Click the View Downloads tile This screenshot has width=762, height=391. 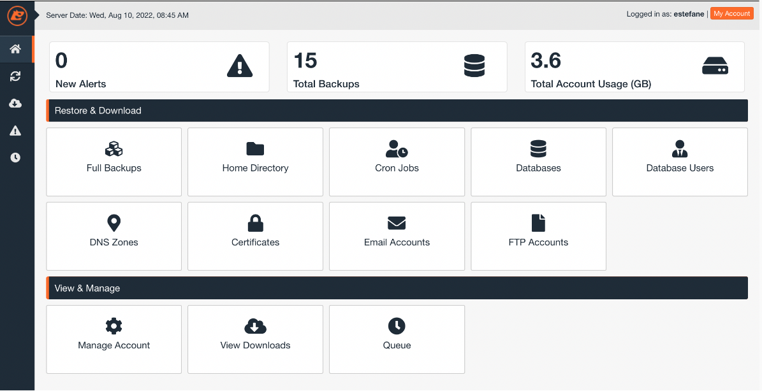click(x=255, y=339)
